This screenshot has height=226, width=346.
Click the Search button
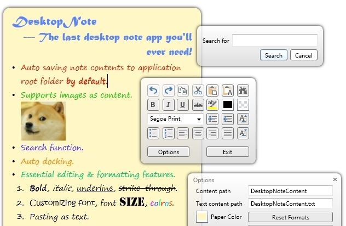pyautogui.click(x=274, y=55)
